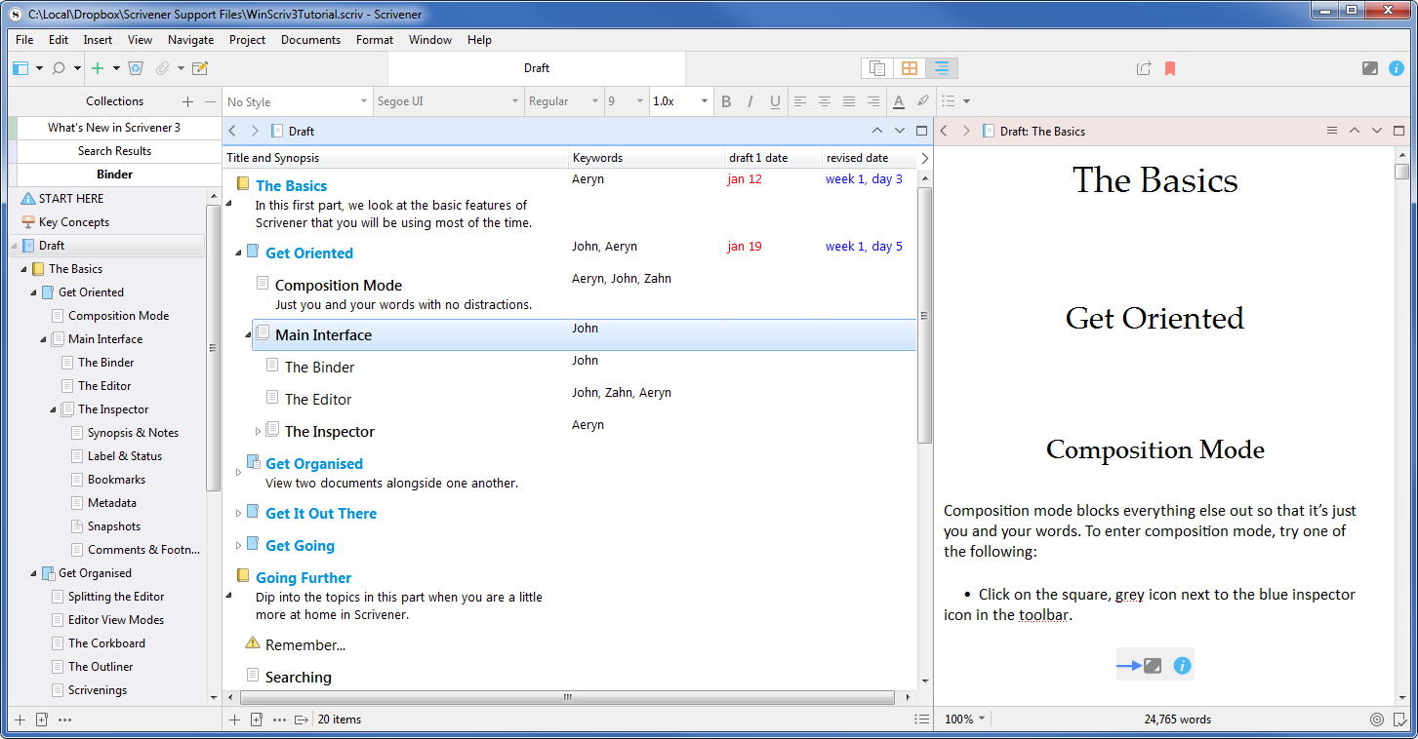Click the Search magnifier icon in the toolbar
The width and height of the screenshot is (1418, 739).
[x=59, y=68]
